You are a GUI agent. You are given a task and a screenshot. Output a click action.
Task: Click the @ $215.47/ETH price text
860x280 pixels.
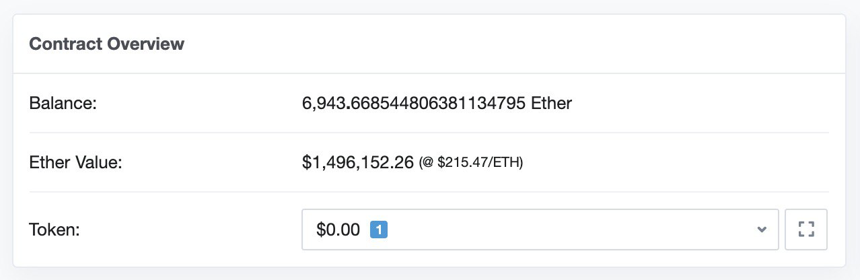click(471, 163)
